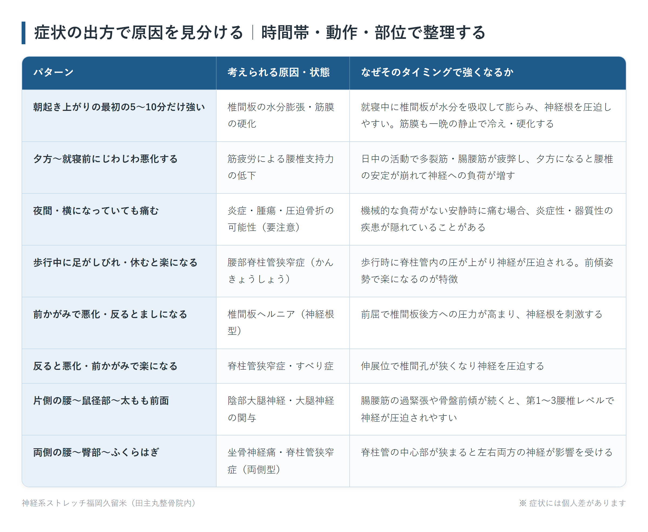Click the cell '筋疲労による腰椎支持力の低下'
648x532 pixels.
pyautogui.click(x=283, y=167)
